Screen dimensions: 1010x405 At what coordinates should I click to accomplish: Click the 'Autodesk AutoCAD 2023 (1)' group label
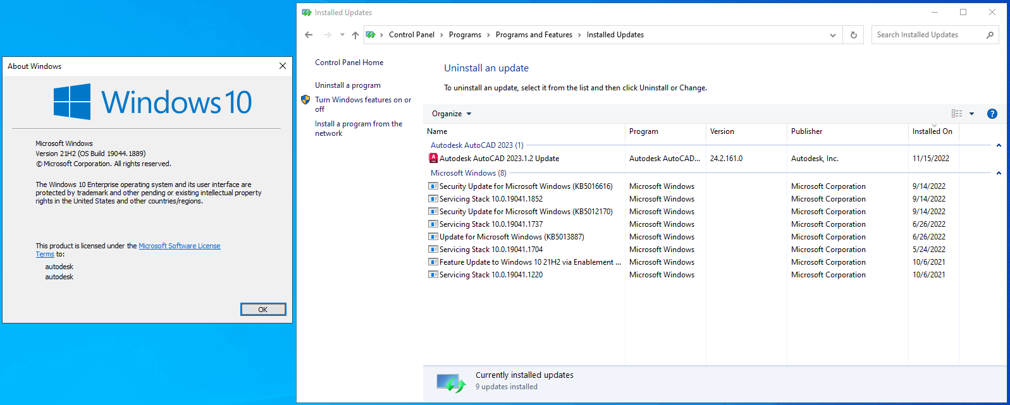(x=477, y=145)
